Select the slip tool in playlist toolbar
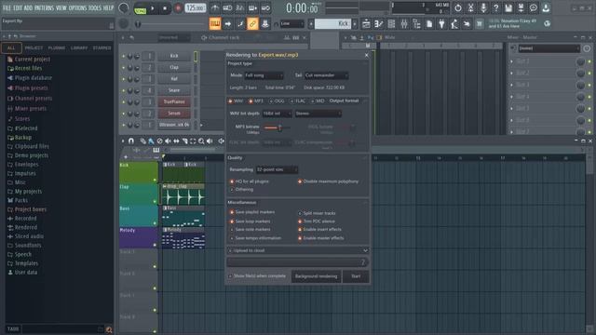Screen dimensions: 596x335 point(176,141)
